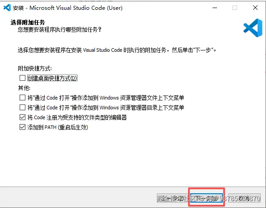Uncheck register Code as editor for supported file types (将 Code 注册为受支持的文件类型的编辑器)
This screenshot has width=266, height=208.
pyautogui.click(x=22, y=117)
